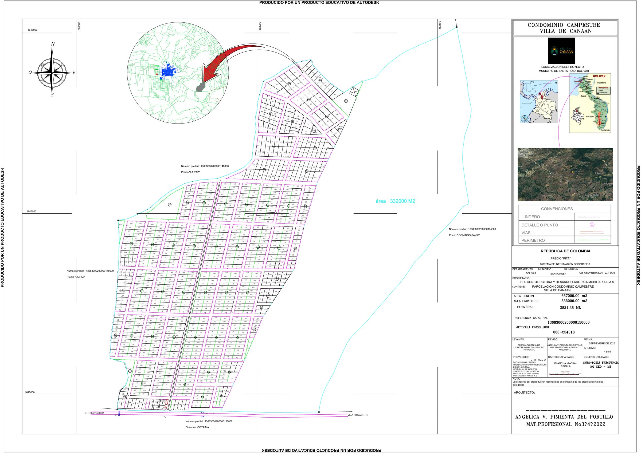Open the satellite aerial photo thumbnail
641x453 pixels.
coord(565,175)
